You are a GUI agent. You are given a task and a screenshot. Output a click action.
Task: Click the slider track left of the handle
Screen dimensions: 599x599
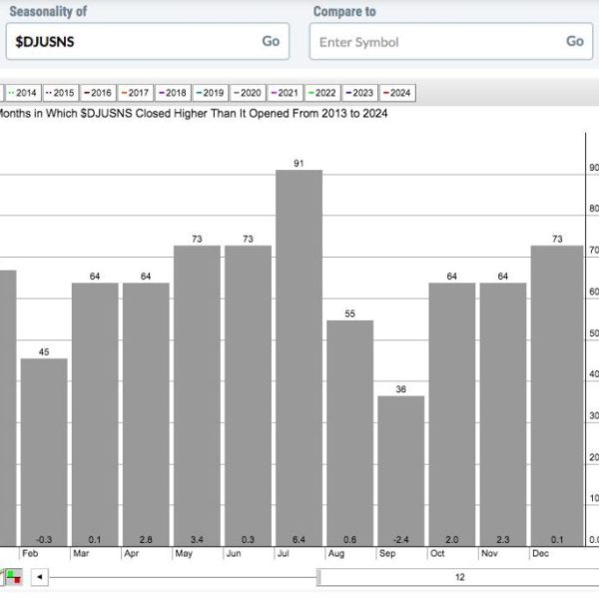point(183,577)
